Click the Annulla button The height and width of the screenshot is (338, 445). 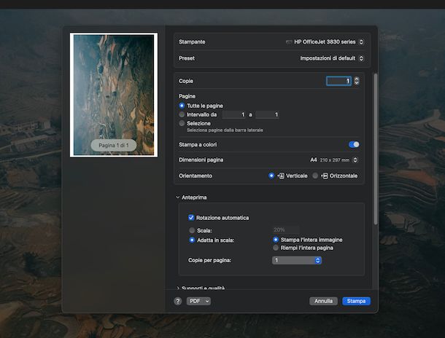(x=323, y=301)
